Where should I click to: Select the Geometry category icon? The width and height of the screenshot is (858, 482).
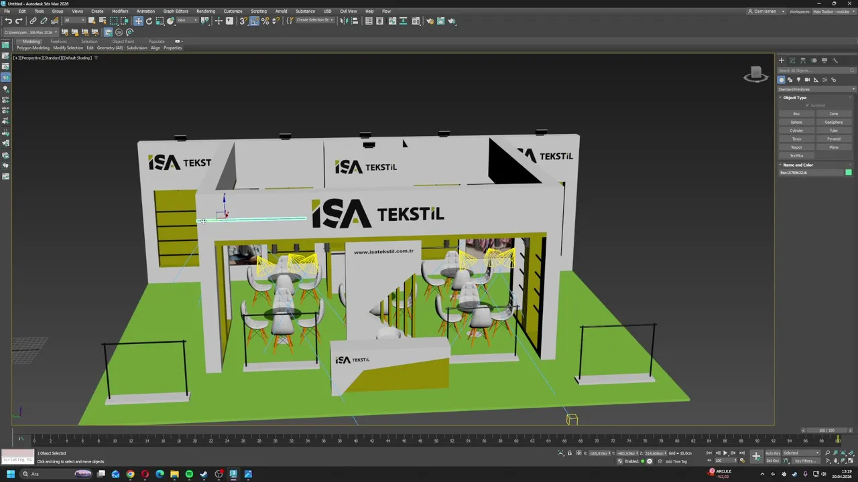781,80
